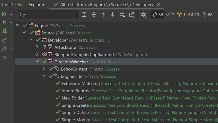Collapse the EngineFilter node
This screenshot has height=123, width=218.
pyautogui.click(x=44, y=76)
